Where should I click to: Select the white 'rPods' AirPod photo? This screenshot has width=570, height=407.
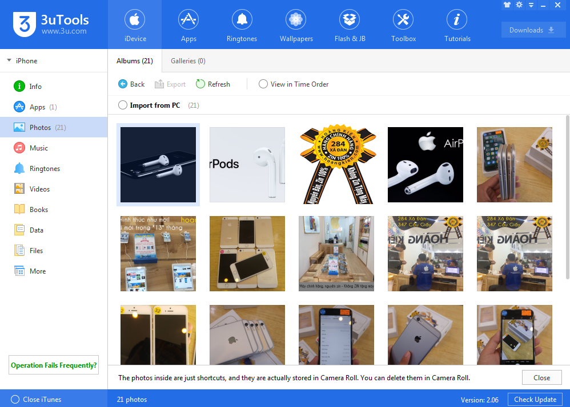(247, 165)
